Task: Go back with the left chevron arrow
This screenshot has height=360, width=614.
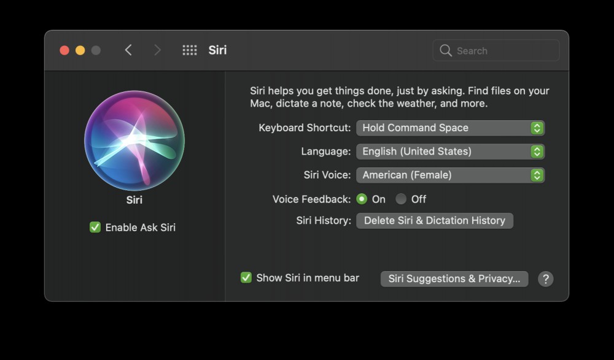Action: click(x=128, y=50)
